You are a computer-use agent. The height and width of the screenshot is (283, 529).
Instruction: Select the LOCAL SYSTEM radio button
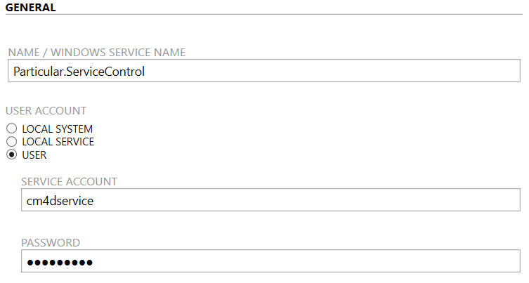(x=11, y=129)
